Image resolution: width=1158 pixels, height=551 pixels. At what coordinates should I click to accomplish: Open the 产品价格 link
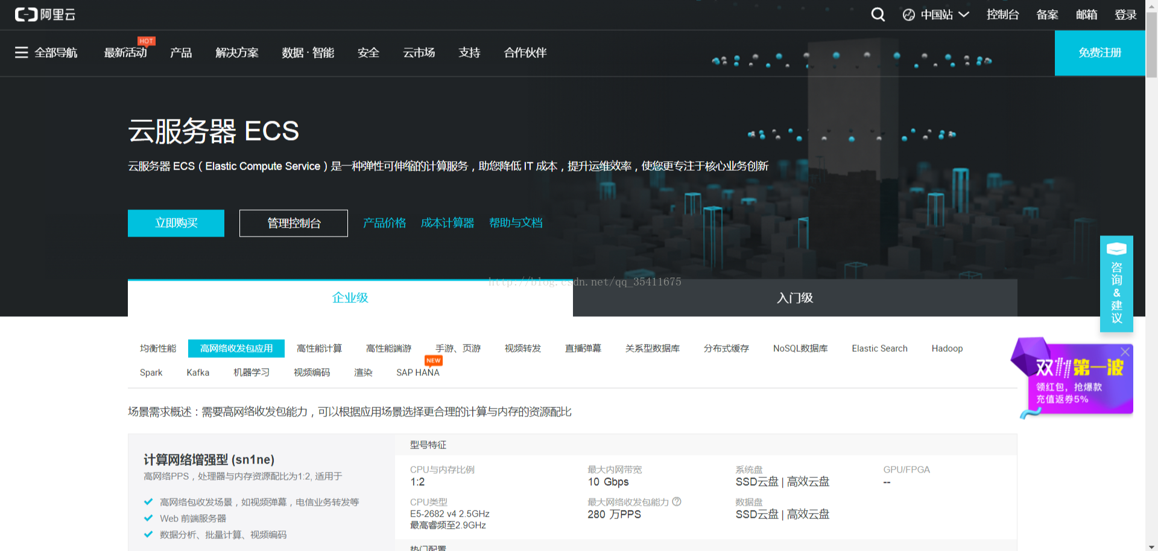(384, 223)
